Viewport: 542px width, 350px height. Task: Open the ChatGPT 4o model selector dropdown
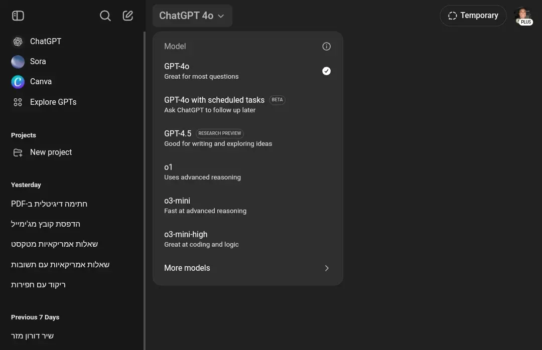(x=192, y=16)
